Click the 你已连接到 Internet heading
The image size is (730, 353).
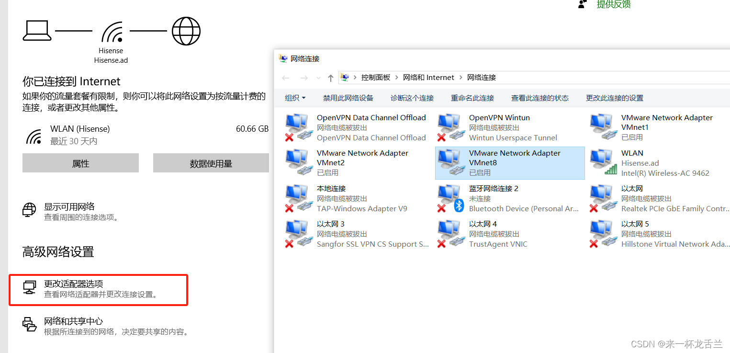point(71,81)
